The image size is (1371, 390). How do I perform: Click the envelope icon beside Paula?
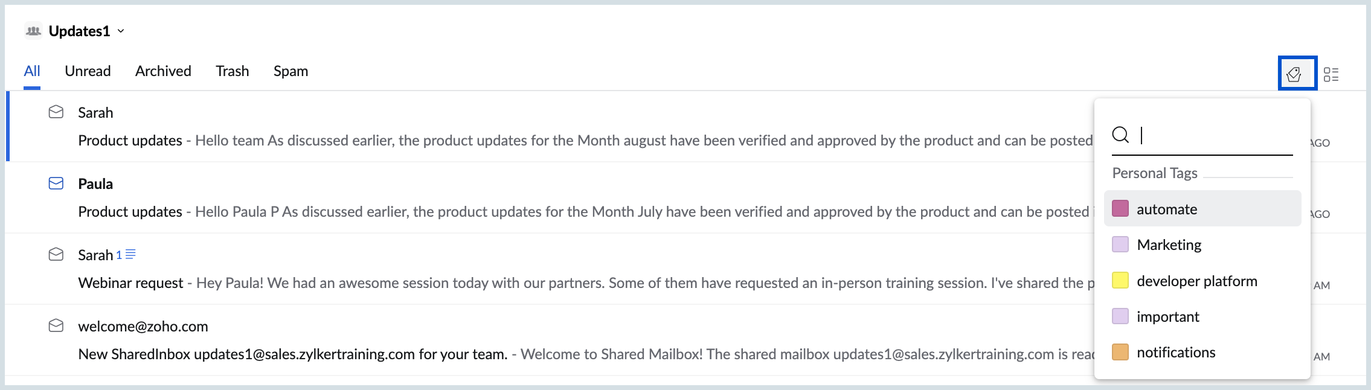coord(56,183)
